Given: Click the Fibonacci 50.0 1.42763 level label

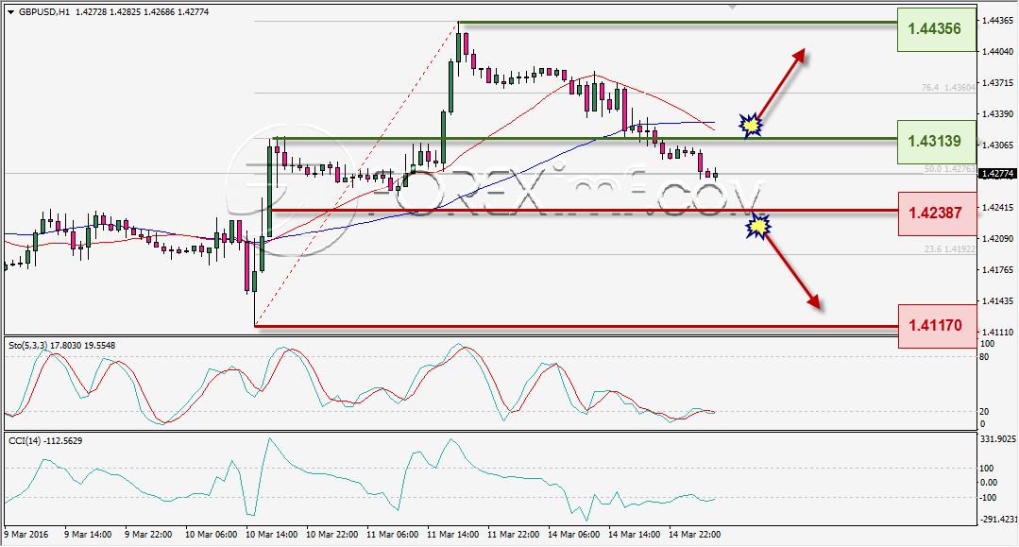Looking at the screenshot, I should click(x=949, y=168).
